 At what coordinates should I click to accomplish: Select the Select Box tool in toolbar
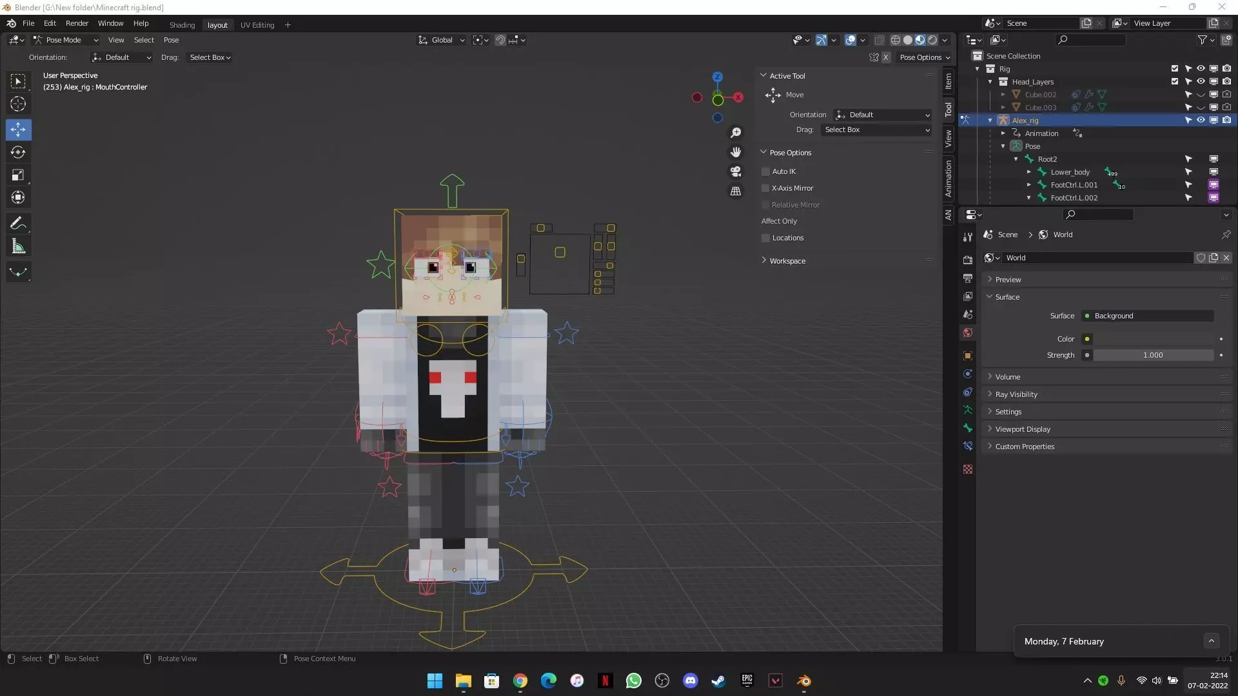click(18, 81)
